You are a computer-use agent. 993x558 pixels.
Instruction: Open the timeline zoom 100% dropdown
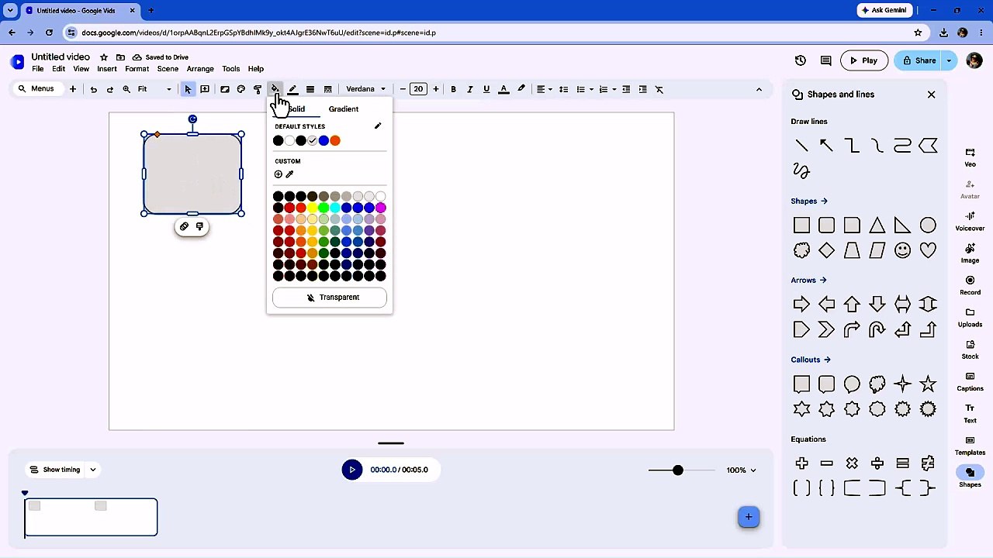click(x=741, y=470)
